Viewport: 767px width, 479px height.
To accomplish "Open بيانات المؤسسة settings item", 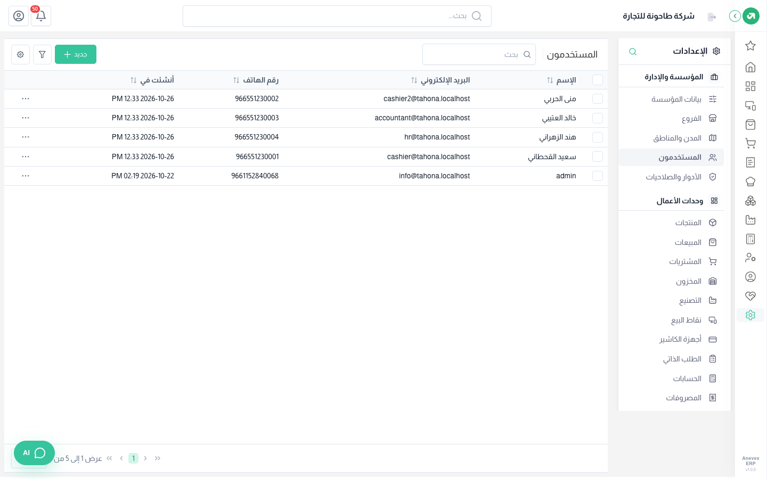I will coord(671,99).
